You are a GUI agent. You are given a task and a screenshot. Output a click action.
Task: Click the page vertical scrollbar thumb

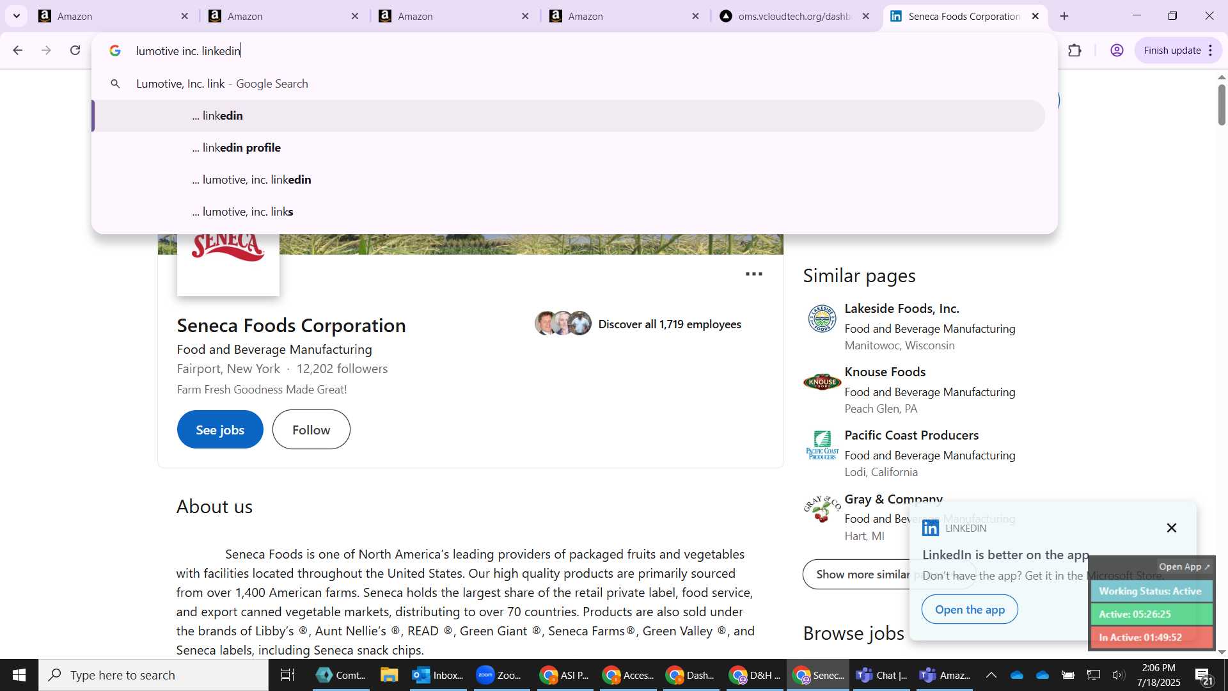click(1222, 104)
